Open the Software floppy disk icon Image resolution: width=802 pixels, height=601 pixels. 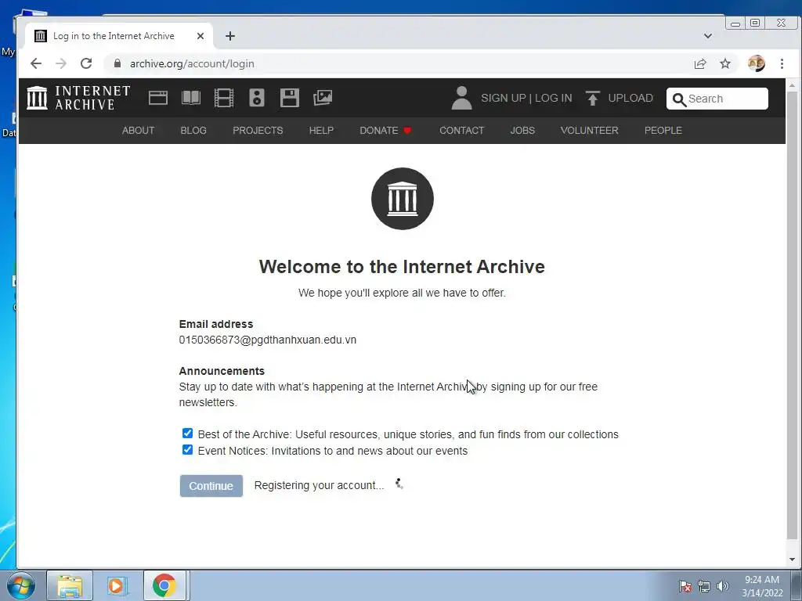pyautogui.click(x=290, y=98)
